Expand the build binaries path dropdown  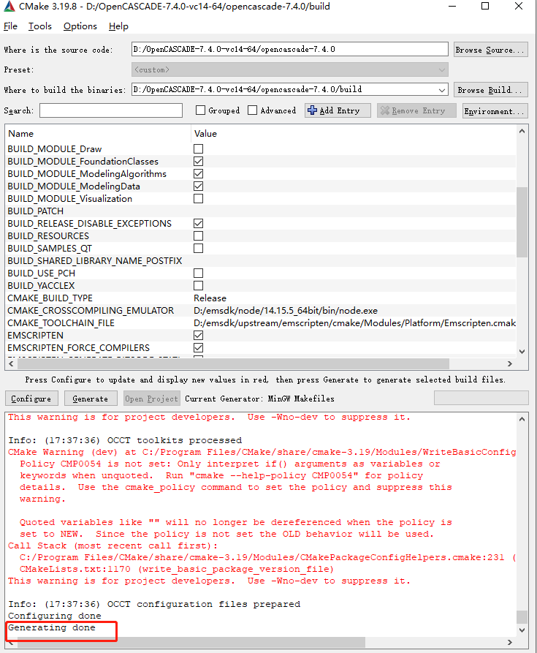[442, 90]
